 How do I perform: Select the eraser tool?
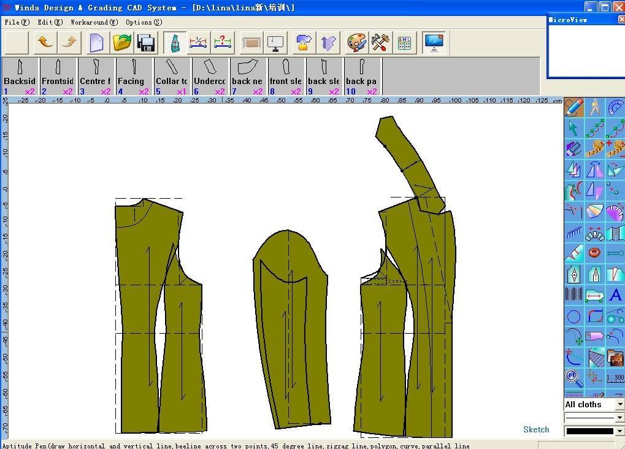point(574,149)
